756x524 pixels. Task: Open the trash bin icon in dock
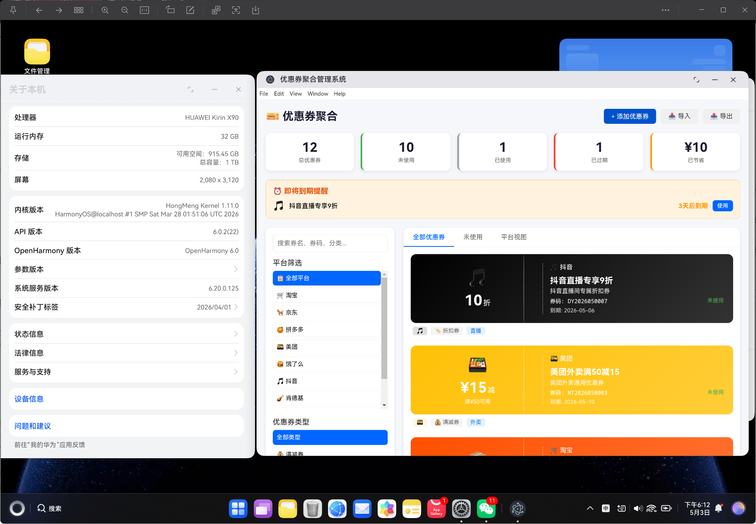[313, 509]
